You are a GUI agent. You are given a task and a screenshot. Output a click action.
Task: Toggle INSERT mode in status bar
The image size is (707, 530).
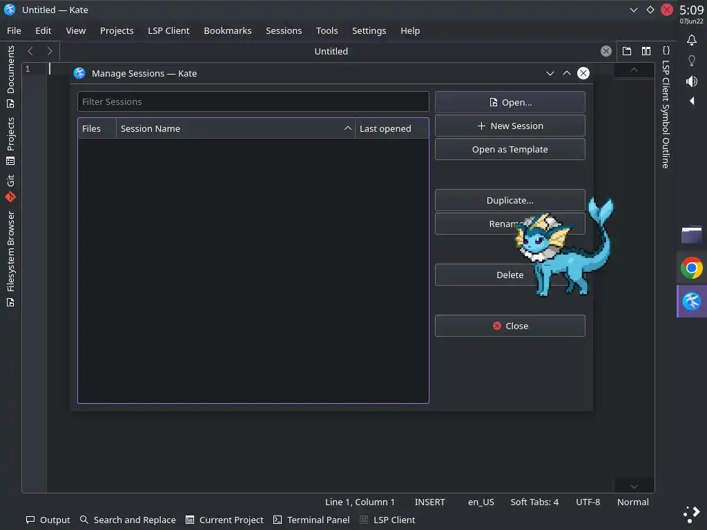click(429, 502)
